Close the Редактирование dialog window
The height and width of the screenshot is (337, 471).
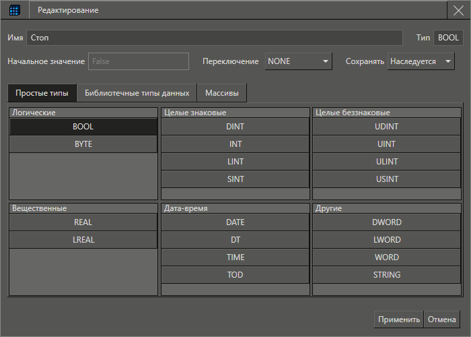point(458,10)
